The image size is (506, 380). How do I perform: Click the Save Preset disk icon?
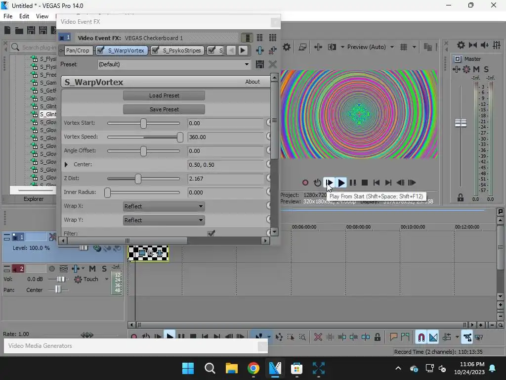(260, 64)
